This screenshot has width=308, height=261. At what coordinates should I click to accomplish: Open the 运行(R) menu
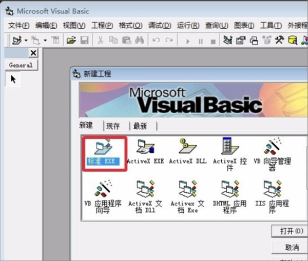tap(188, 26)
